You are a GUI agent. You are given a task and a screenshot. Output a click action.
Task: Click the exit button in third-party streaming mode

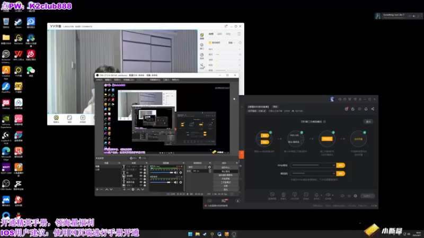[x=368, y=122]
